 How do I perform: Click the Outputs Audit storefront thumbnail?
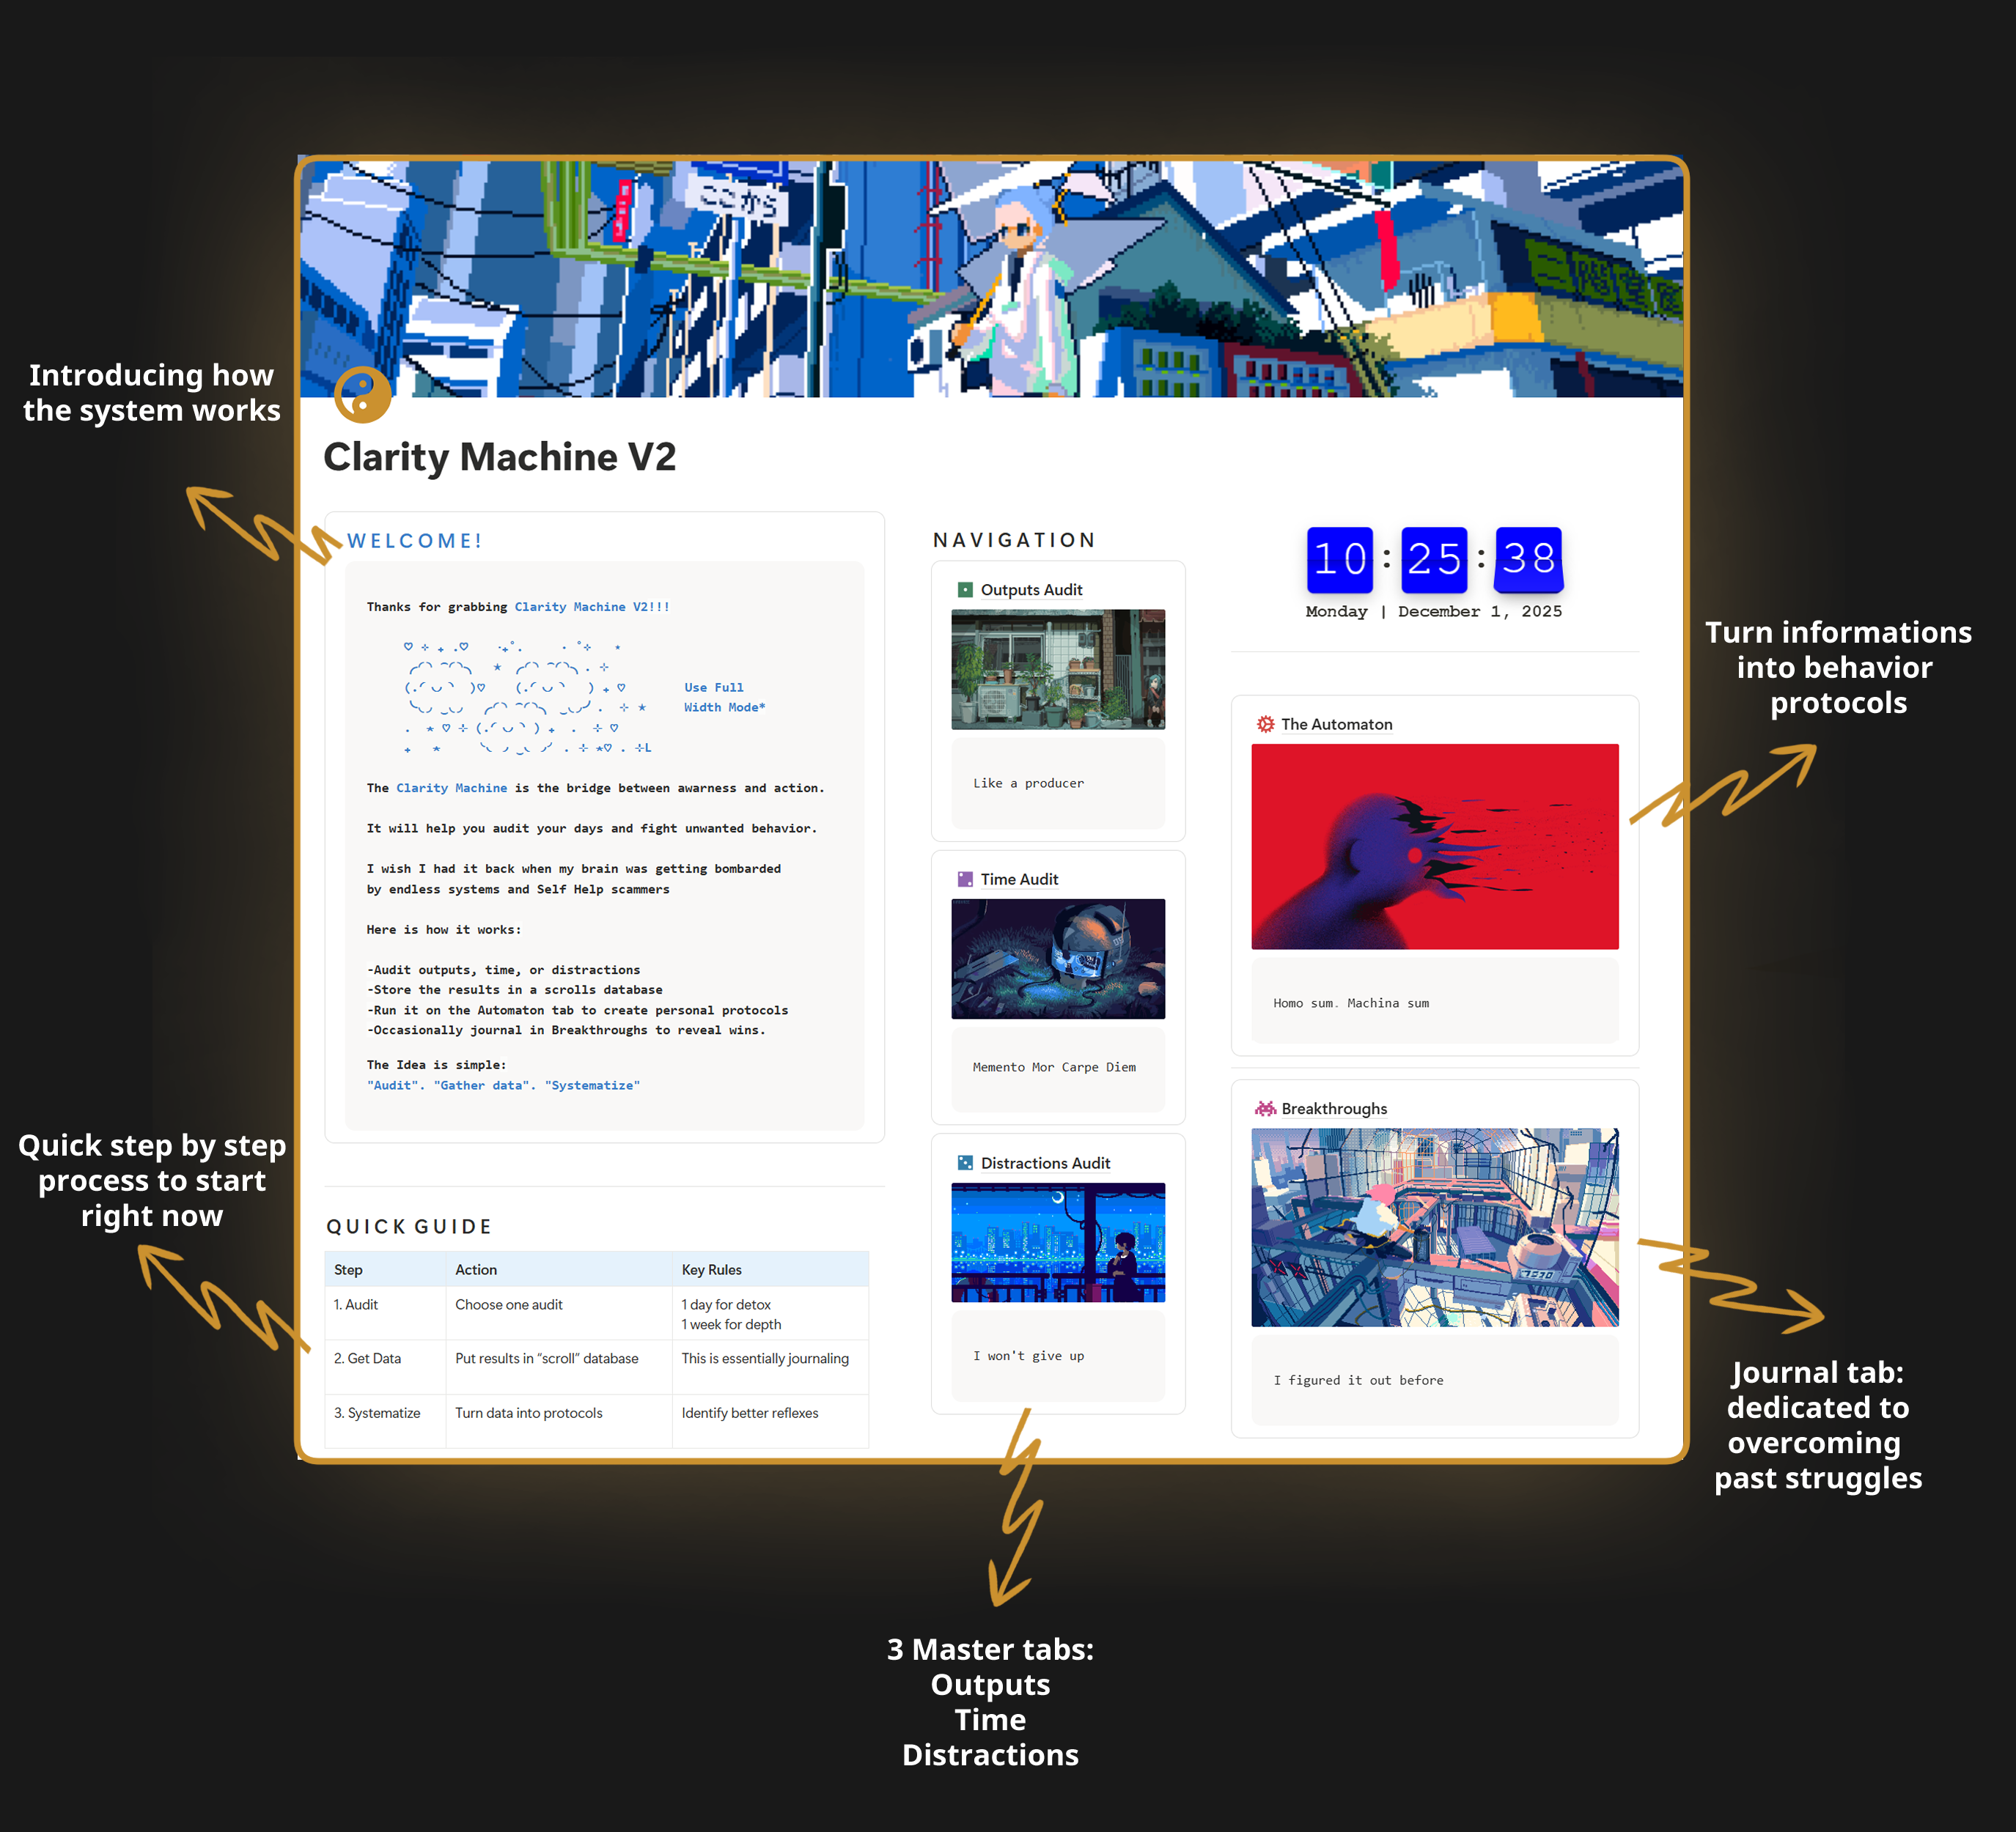(x=1058, y=668)
